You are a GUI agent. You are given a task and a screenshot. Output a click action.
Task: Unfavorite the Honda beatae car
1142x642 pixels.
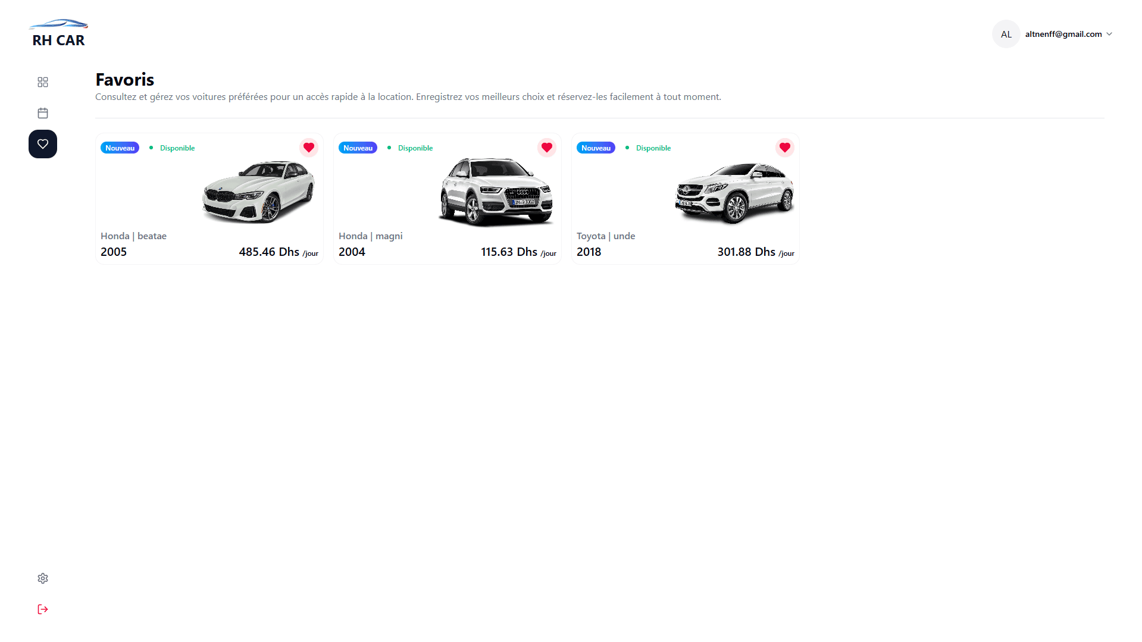point(308,147)
